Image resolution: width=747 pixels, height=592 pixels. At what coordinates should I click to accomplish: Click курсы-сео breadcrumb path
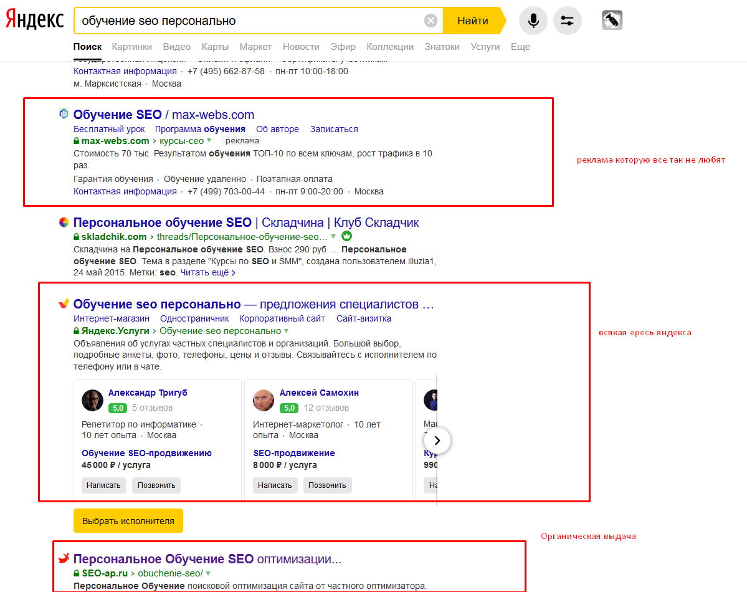[x=181, y=141]
